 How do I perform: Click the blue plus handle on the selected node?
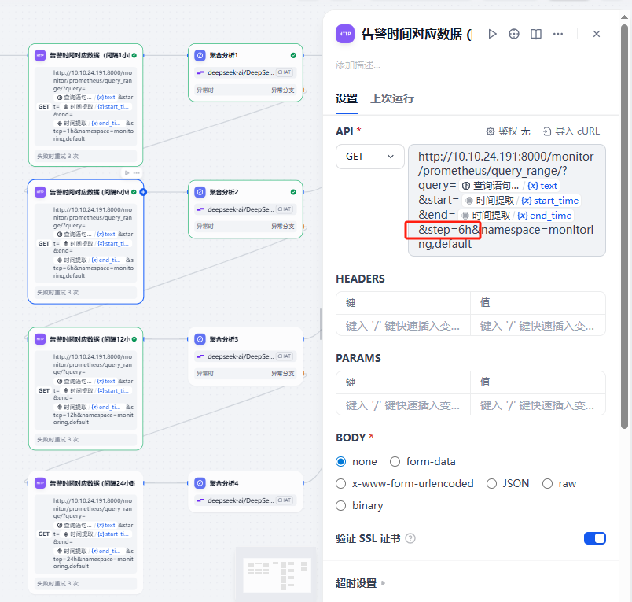pyautogui.click(x=143, y=191)
